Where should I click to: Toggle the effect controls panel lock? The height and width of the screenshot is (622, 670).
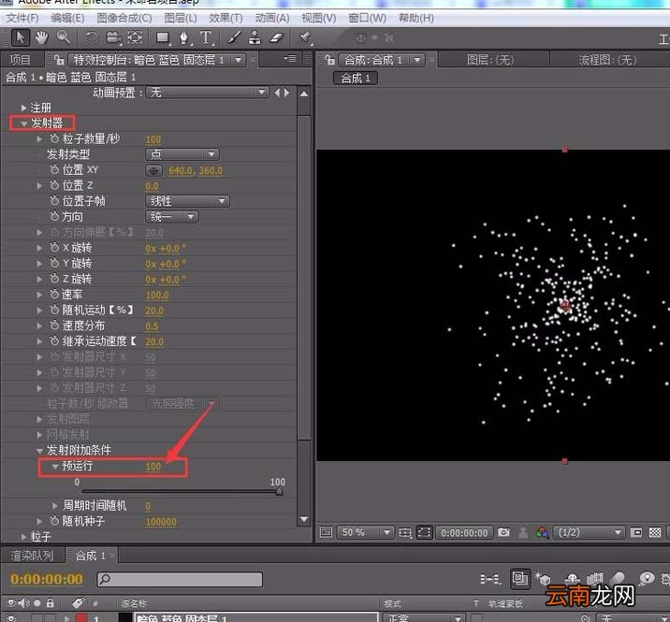click(x=59, y=60)
